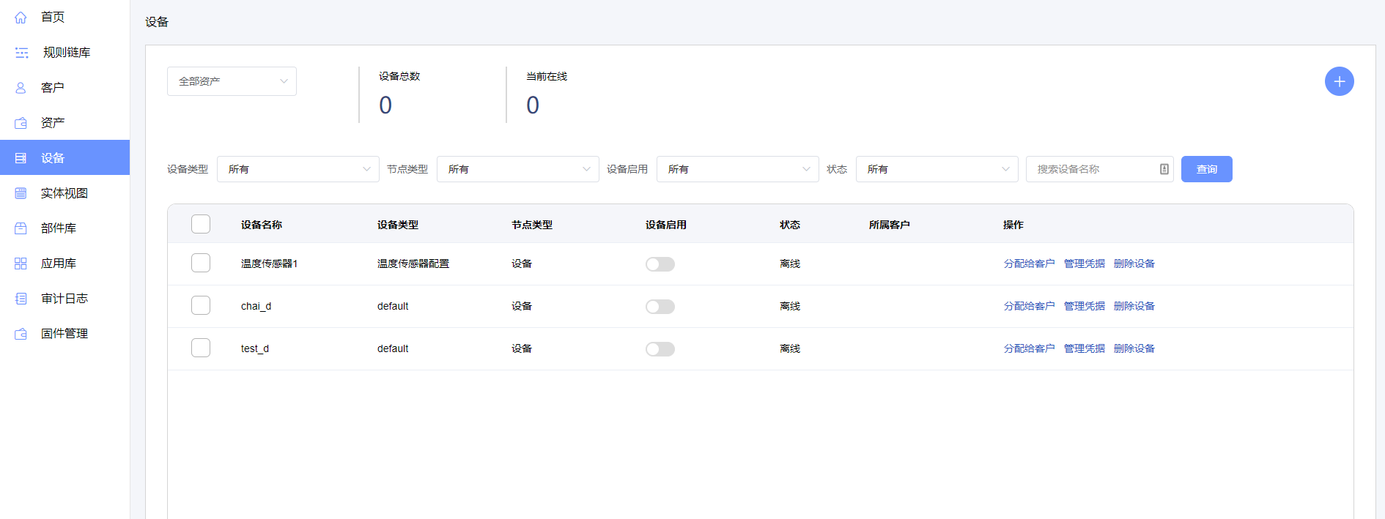
Task: Click the widget library icon
Action: coord(21,228)
